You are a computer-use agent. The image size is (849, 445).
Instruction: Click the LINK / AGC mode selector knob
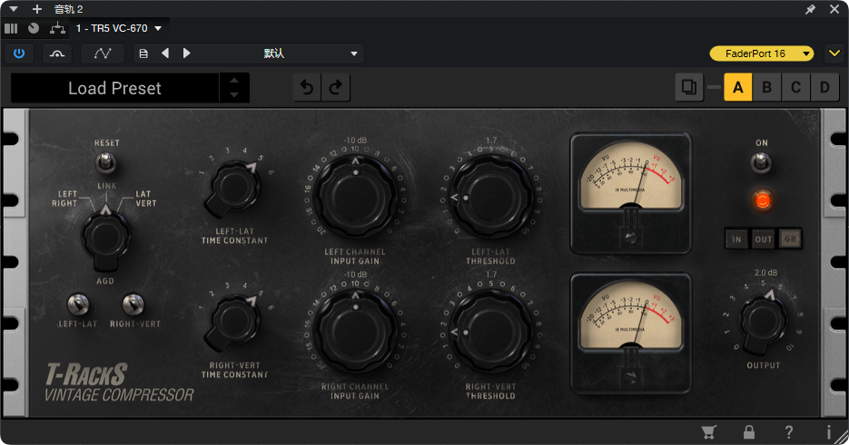point(105,237)
